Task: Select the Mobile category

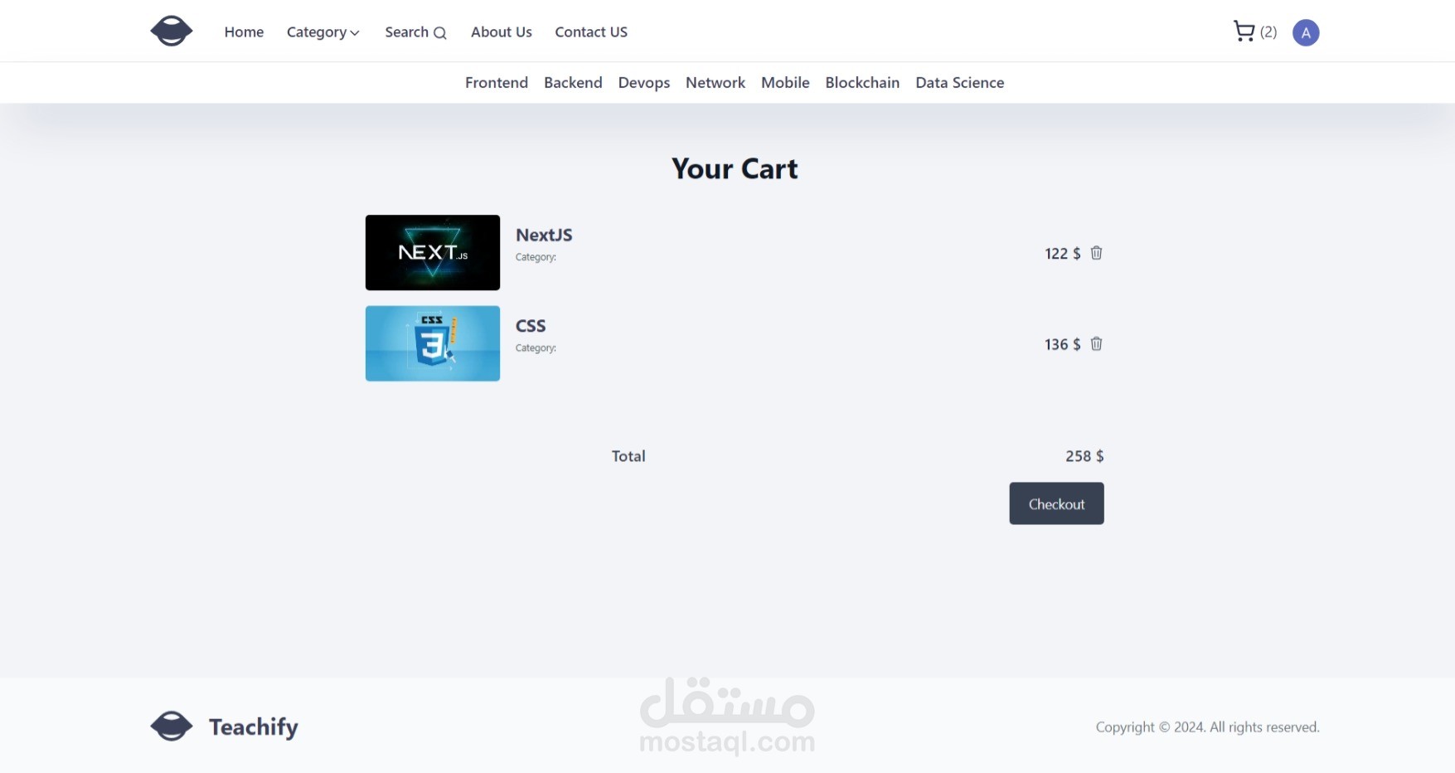Action: click(785, 82)
